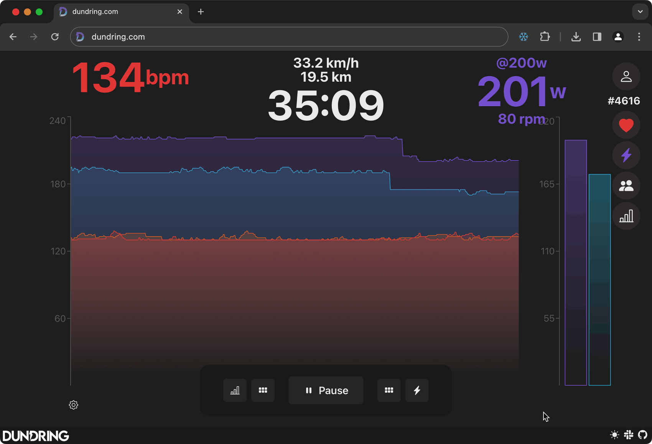Open settings gear below the chart
The width and height of the screenshot is (652, 444).
pyautogui.click(x=74, y=405)
